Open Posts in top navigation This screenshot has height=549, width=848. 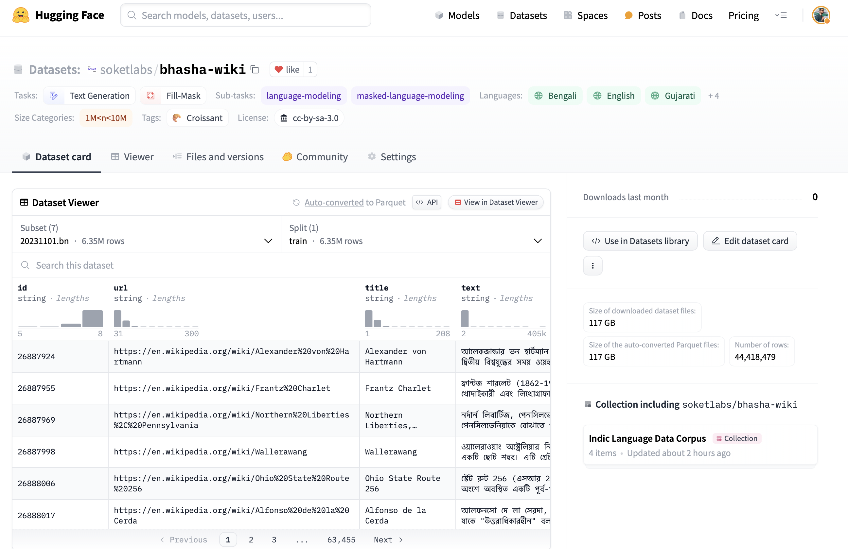[x=643, y=15]
